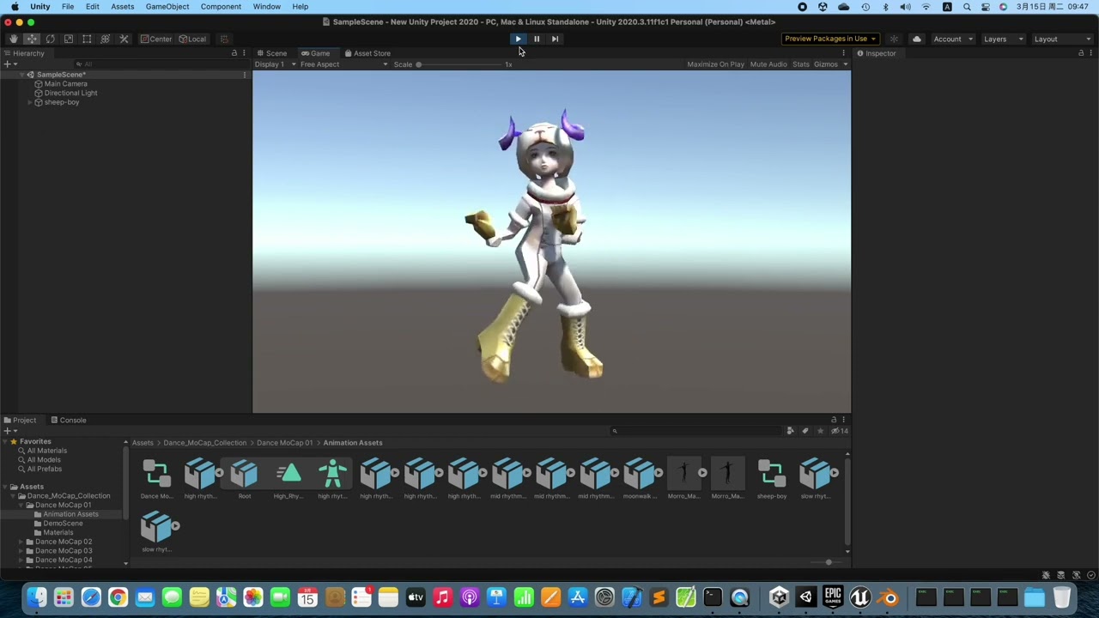Toggle Play mode button
The height and width of the screenshot is (618, 1099).
tap(518, 39)
